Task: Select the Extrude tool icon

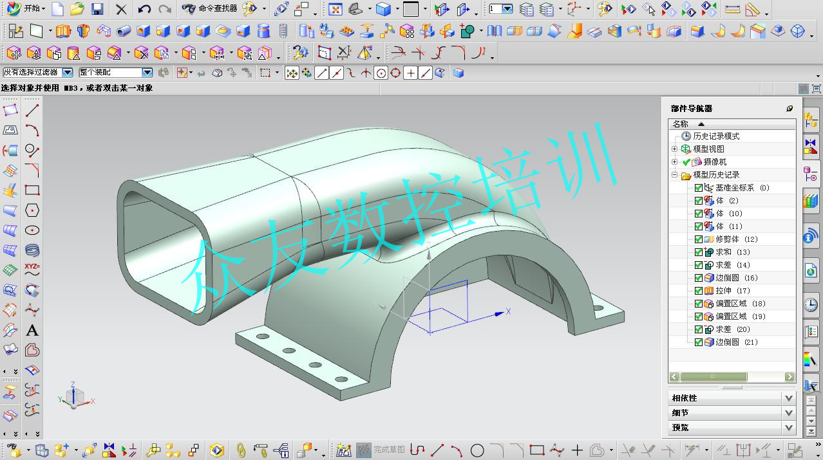Action: 62,31
